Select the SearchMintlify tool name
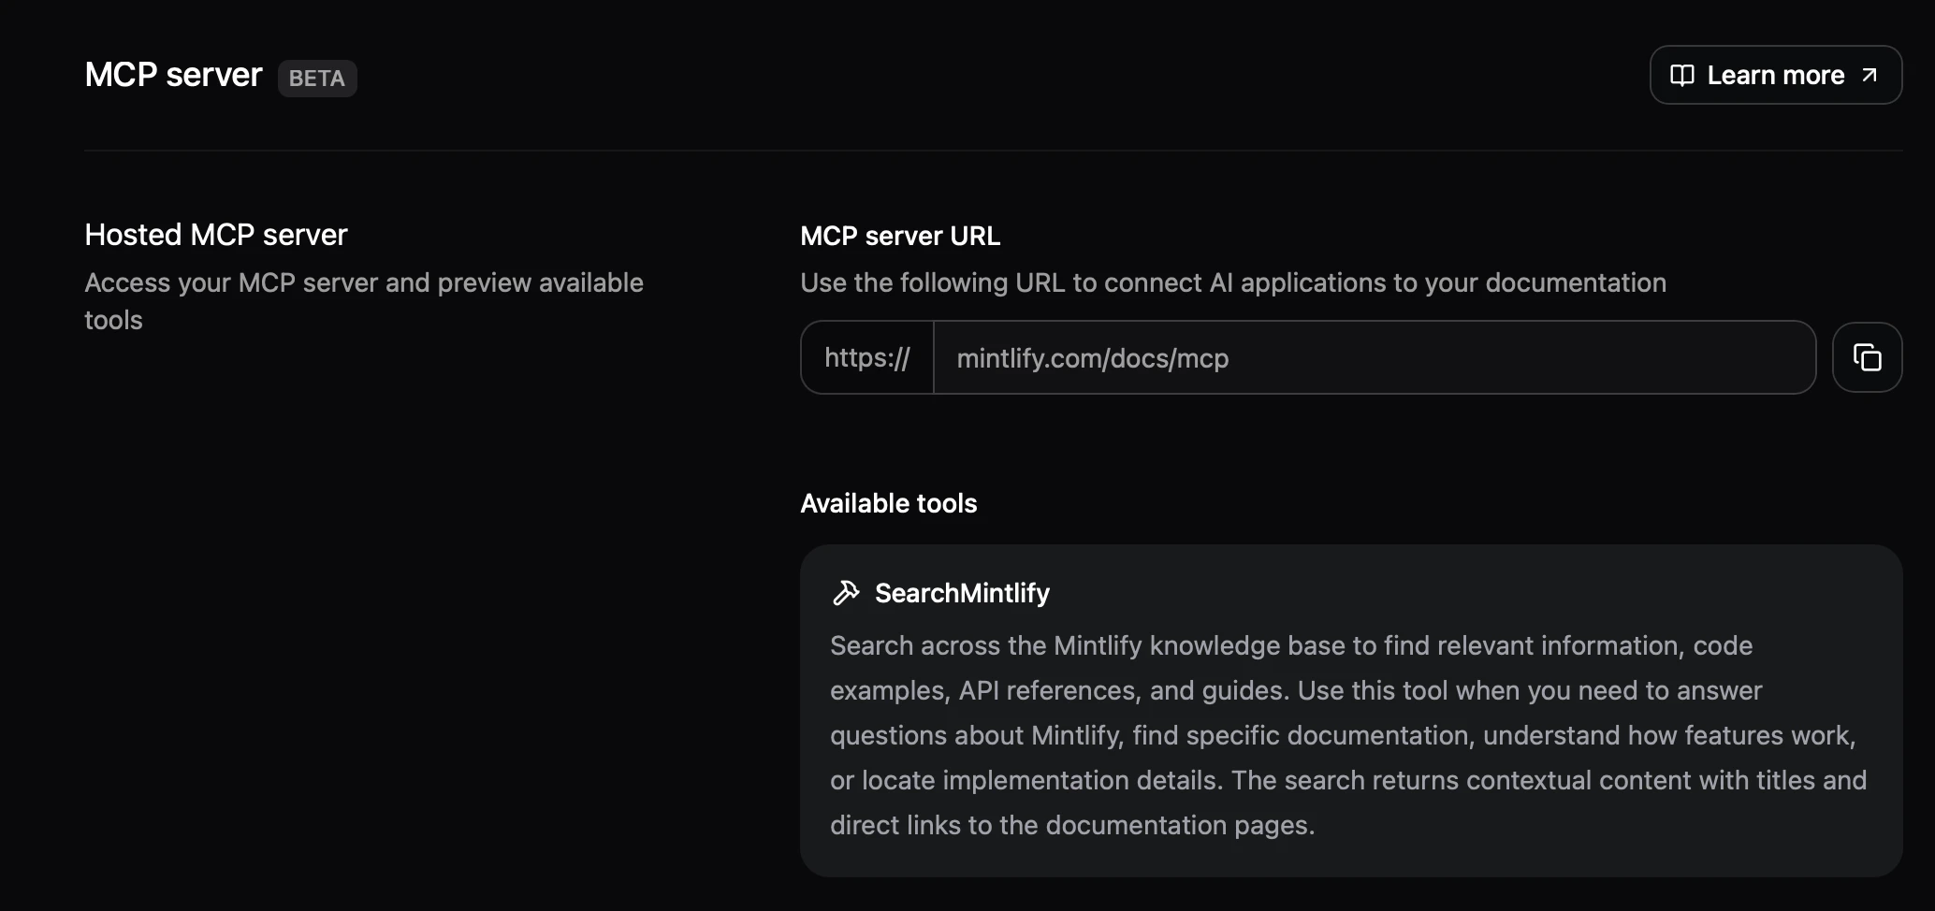The width and height of the screenshot is (1935, 911). [961, 592]
